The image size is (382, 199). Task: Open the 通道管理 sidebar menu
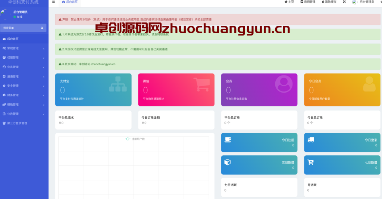pos(24,76)
